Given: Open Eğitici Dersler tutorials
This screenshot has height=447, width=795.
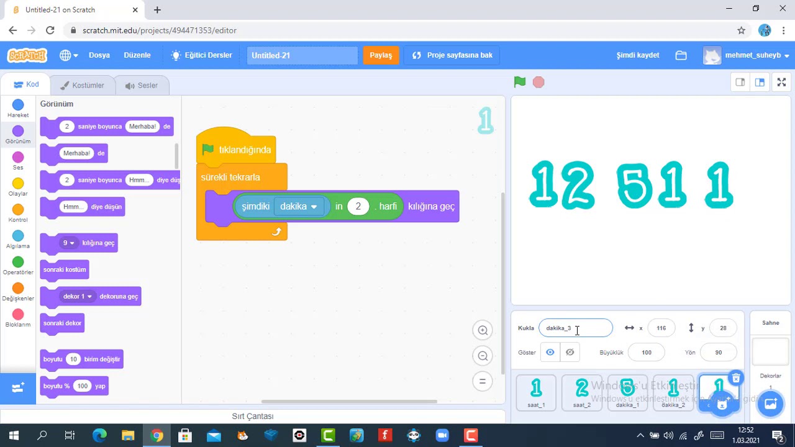Looking at the screenshot, I should (x=202, y=55).
